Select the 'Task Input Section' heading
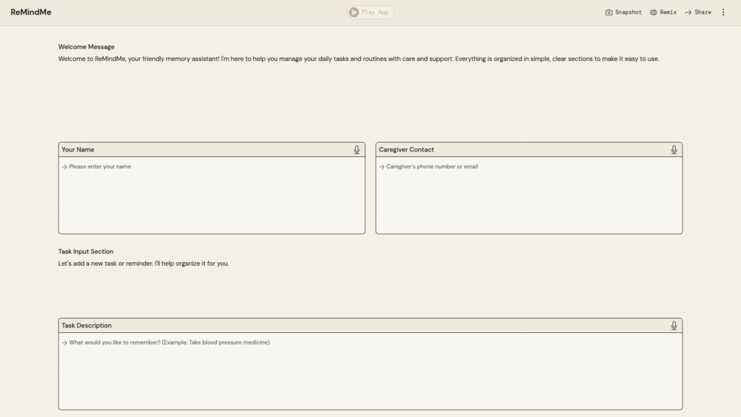 click(x=85, y=252)
